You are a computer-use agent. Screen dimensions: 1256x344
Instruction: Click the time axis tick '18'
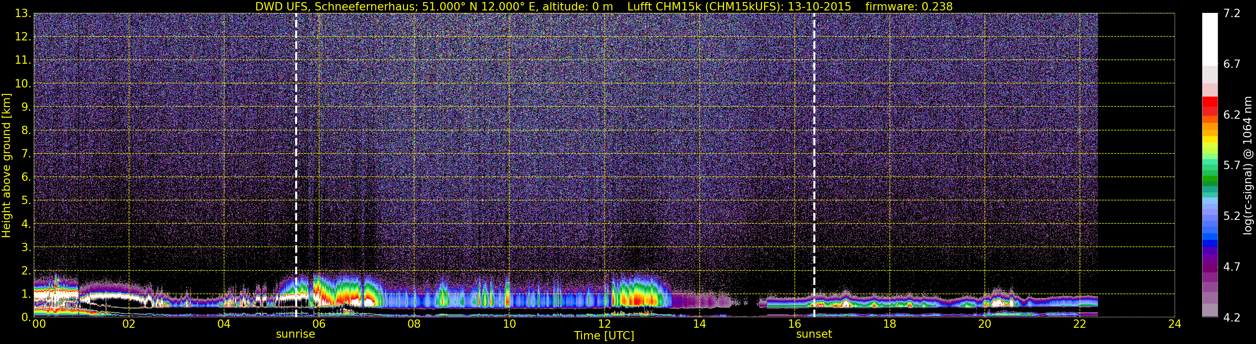pos(889,324)
